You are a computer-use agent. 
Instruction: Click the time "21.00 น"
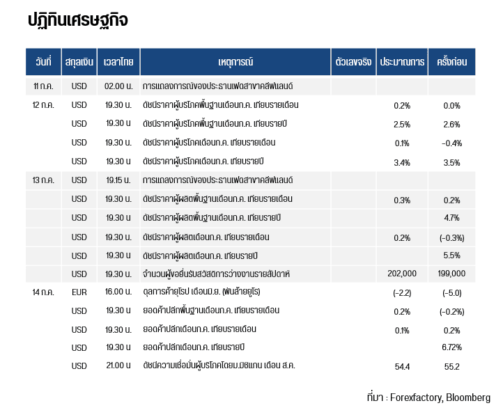[x=118, y=365]
